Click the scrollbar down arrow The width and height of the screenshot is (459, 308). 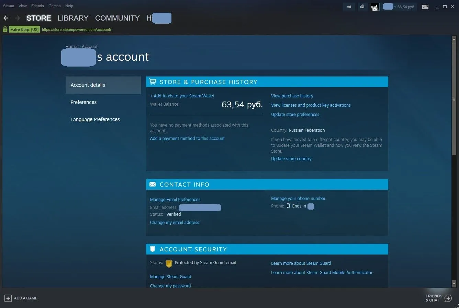[x=454, y=284]
